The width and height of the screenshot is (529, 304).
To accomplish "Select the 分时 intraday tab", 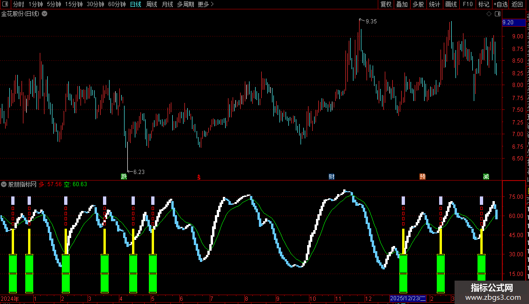I will click(19, 4).
